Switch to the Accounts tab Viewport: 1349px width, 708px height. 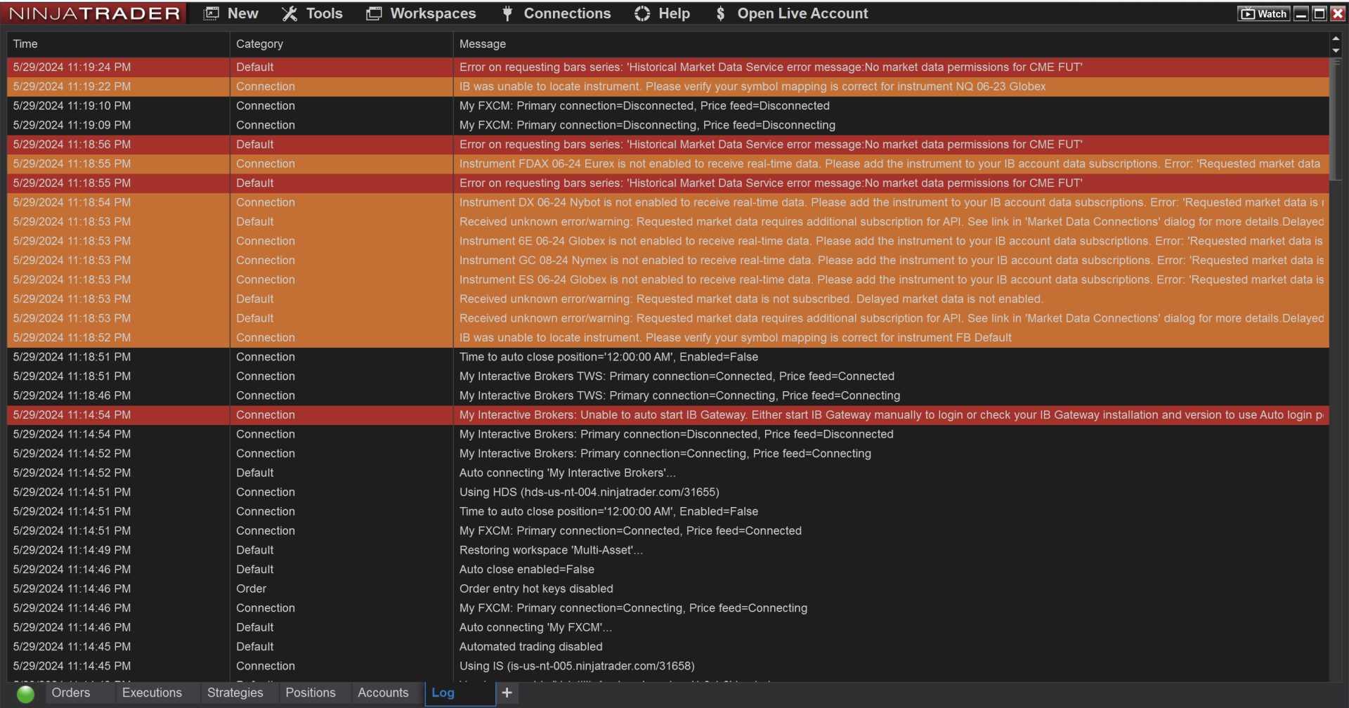[x=383, y=693]
